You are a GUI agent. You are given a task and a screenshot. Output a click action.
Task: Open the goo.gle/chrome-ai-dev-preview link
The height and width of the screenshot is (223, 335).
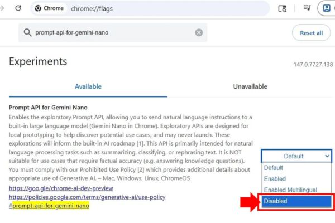[x=61, y=188]
